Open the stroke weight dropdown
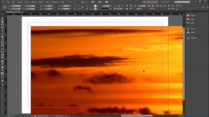This screenshot has width=209, height=117. (x=111, y=6)
